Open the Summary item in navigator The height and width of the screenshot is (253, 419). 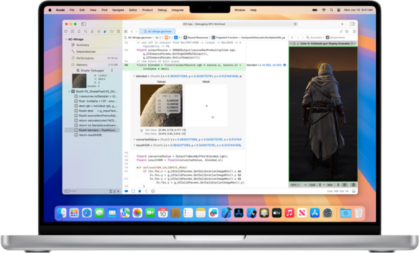coord(83,45)
